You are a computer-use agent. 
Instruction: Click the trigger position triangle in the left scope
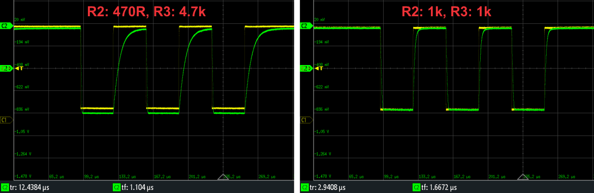(223, 177)
